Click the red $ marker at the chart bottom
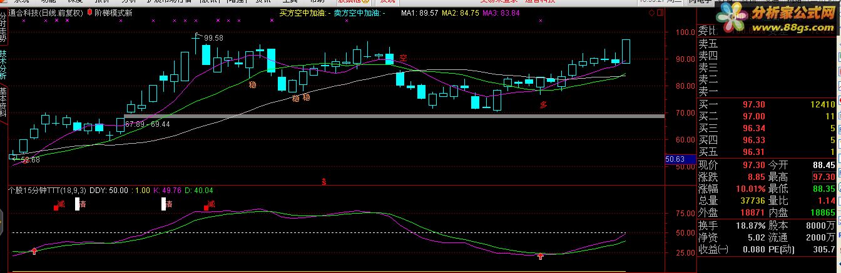Image resolution: width=841 pixels, height=273 pixels. tap(324, 182)
